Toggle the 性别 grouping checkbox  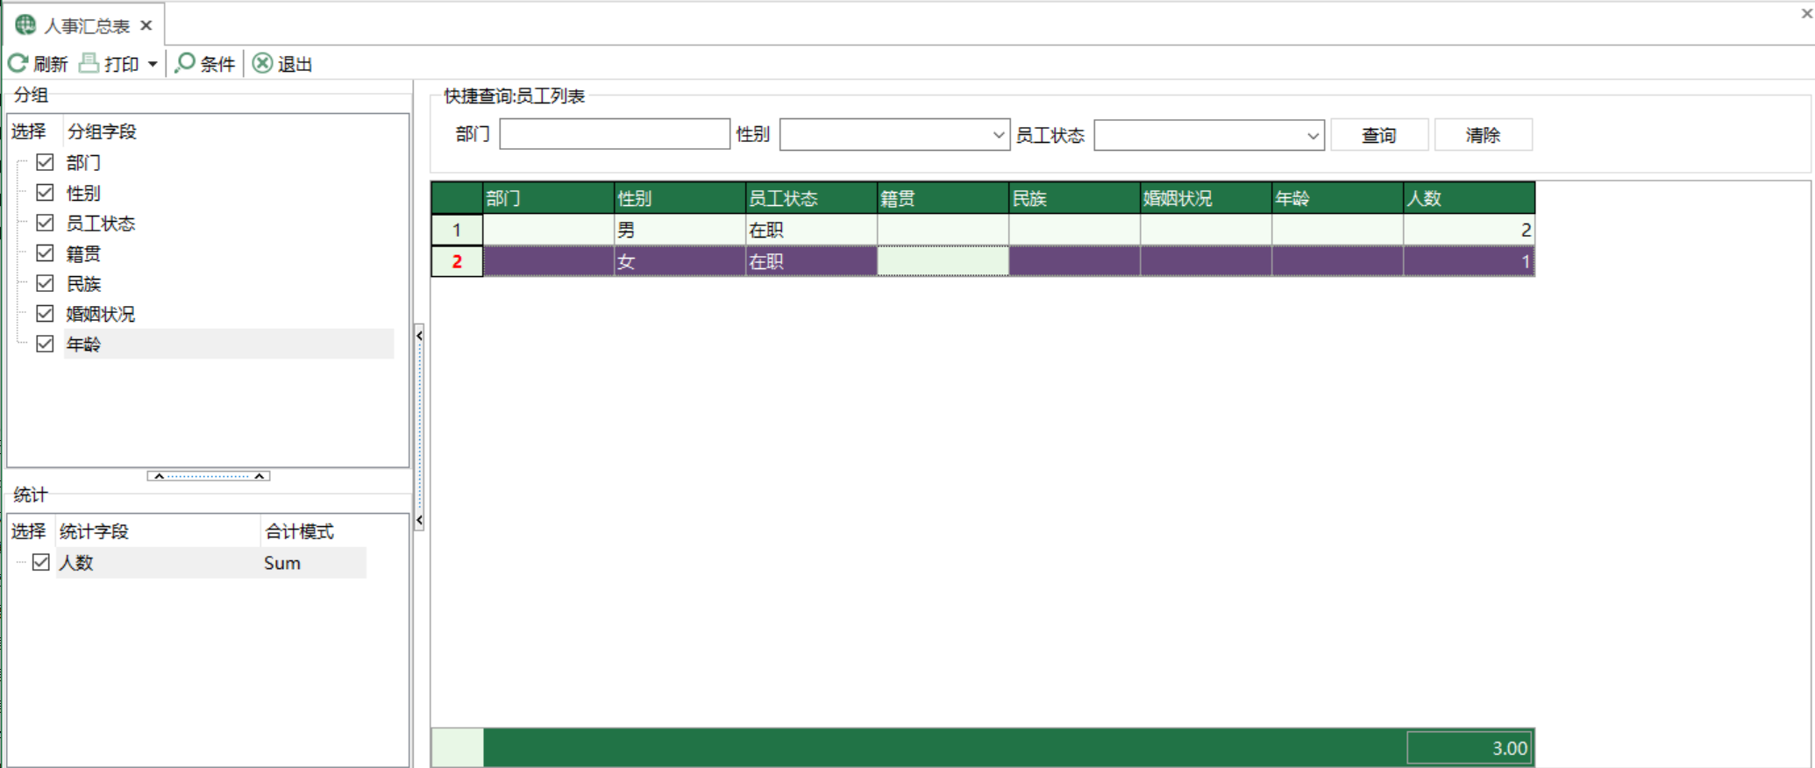tap(45, 192)
